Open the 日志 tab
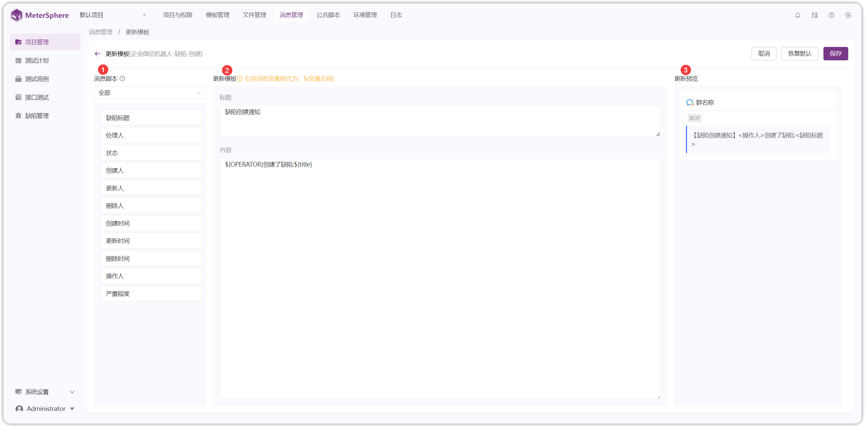 point(396,15)
